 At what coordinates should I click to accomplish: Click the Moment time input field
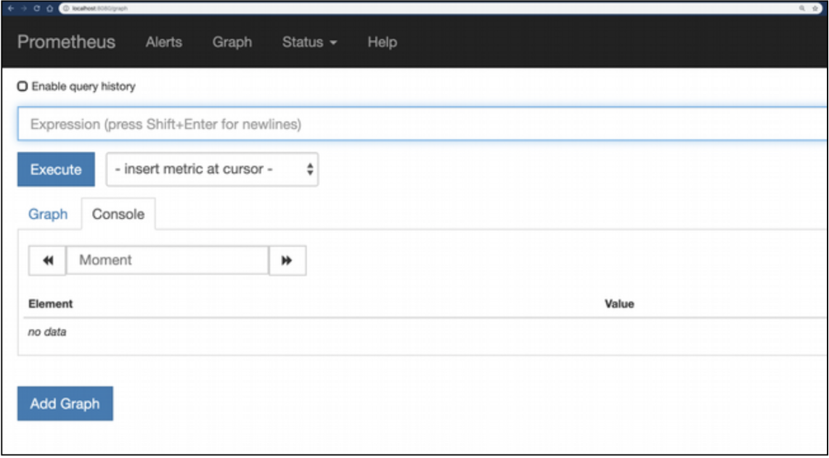point(167,260)
